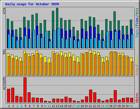Click the KBytes legend label
The width and height of the screenshot is (140, 109).
click(x=137, y=98)
